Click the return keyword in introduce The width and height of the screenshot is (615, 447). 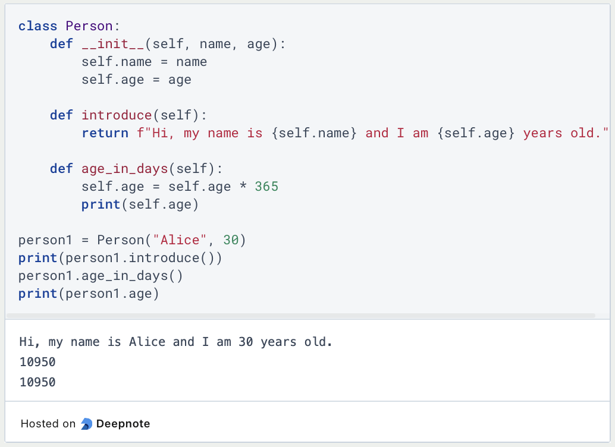[x=105, y=133]
